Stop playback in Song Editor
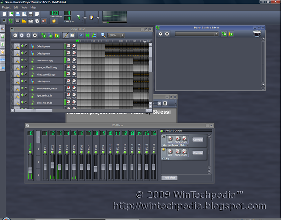 point(35,35)
